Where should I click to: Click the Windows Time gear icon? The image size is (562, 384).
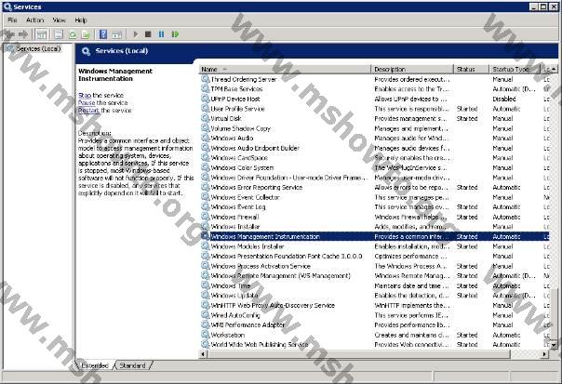[205, 285]
